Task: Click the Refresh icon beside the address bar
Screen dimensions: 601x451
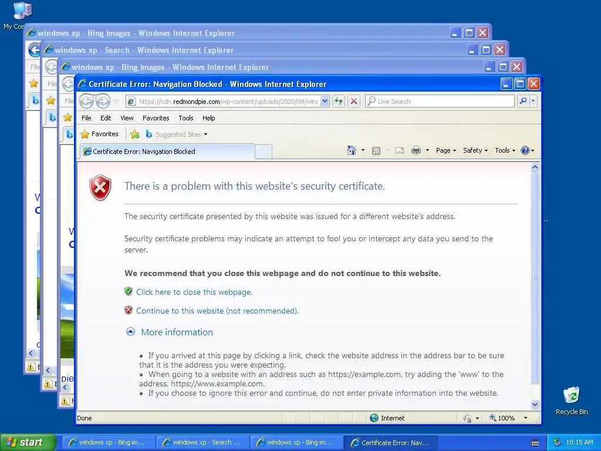Action: coord(339,101)
